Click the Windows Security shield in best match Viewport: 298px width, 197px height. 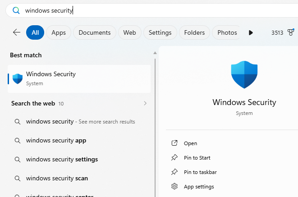click(x=18, y=79)
